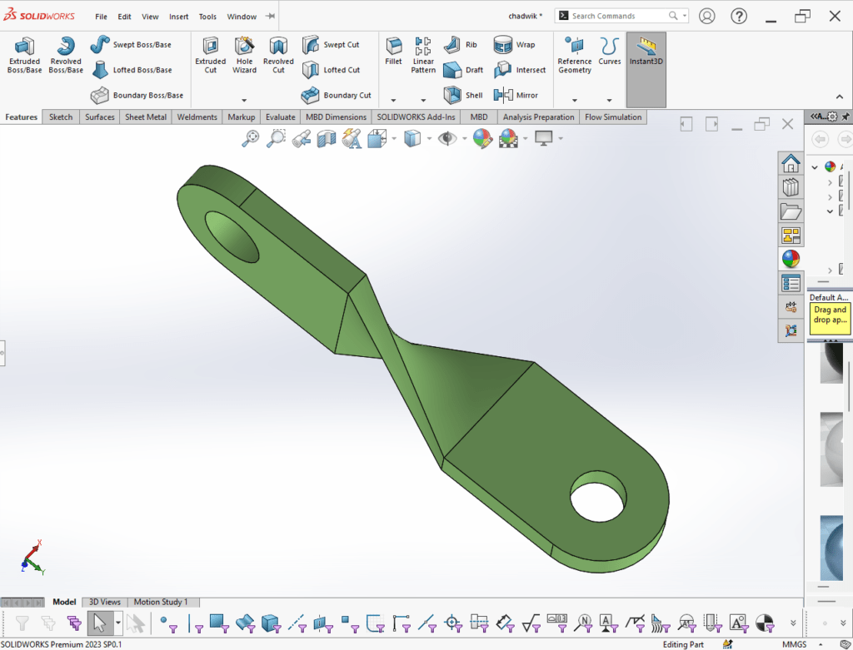Click the Motion Study 1 tab
The image size is (853, 650).
[161, 602]
